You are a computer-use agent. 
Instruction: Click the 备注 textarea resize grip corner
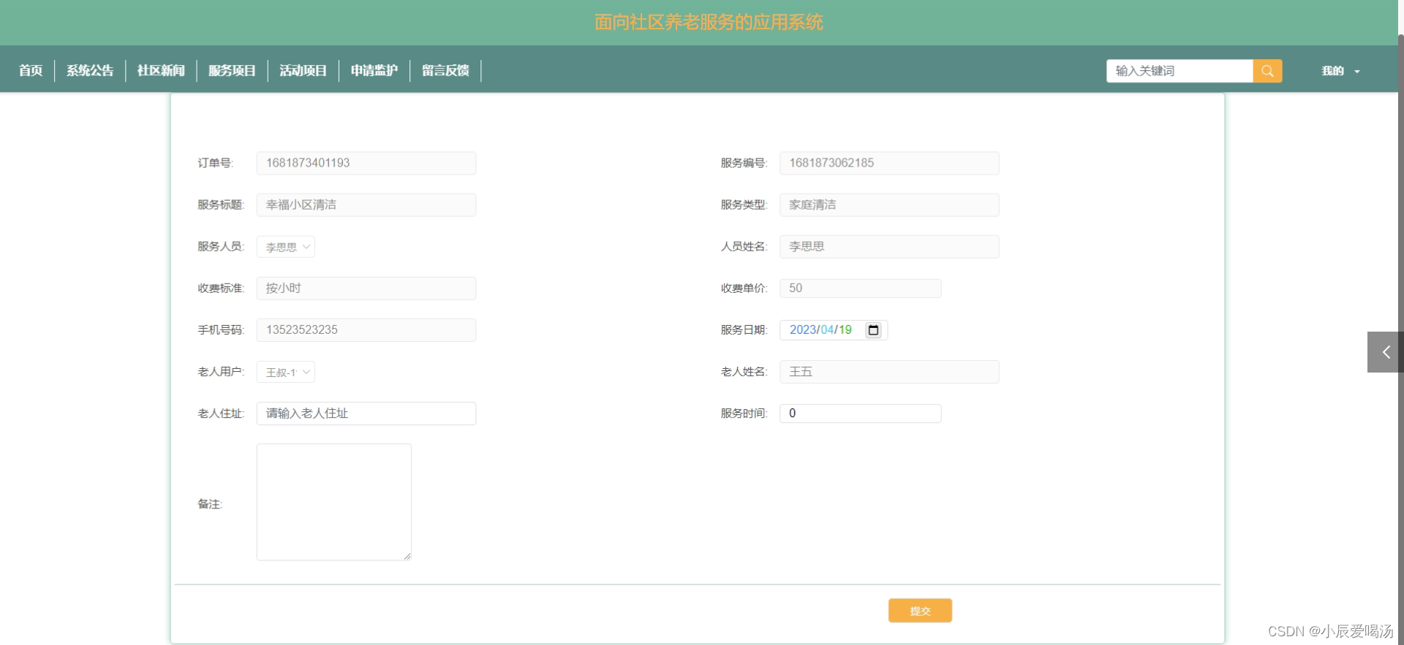pos(407,557)
